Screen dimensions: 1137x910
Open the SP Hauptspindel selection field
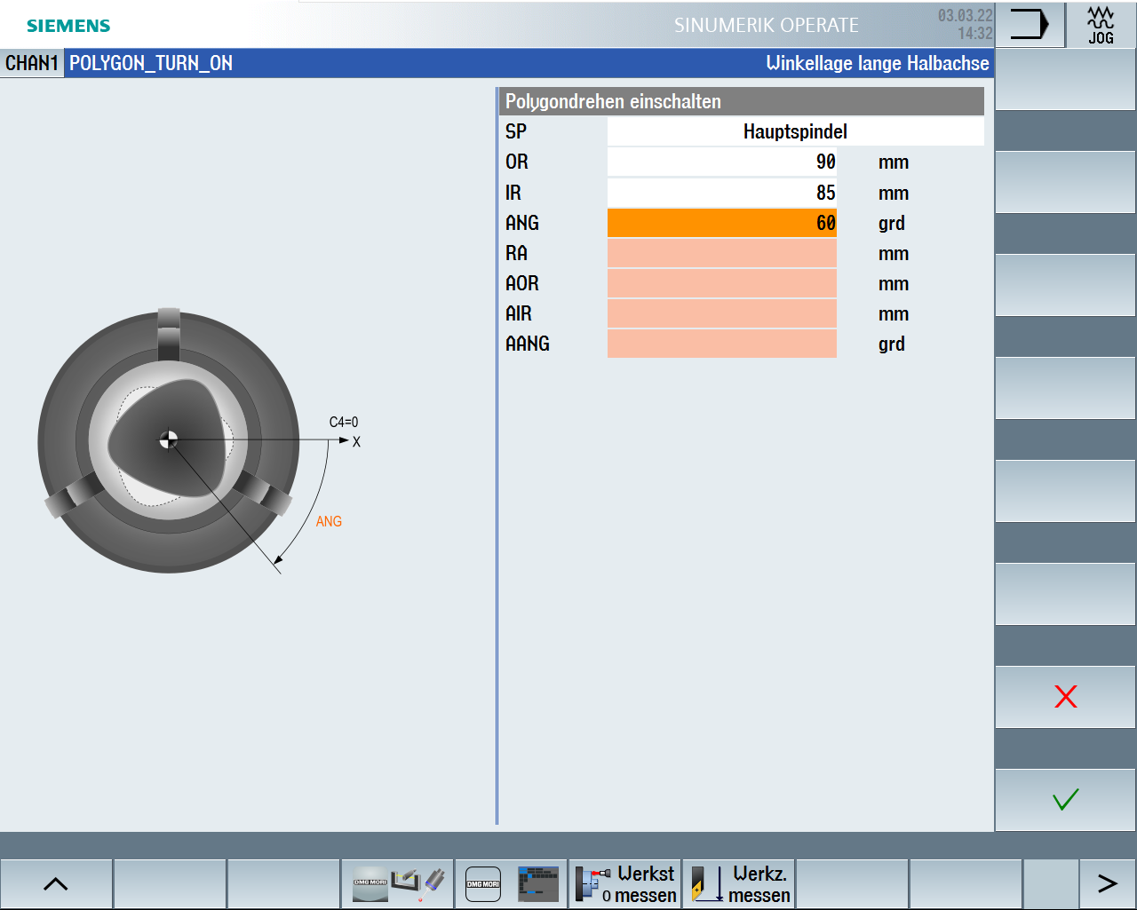[795, 131]
